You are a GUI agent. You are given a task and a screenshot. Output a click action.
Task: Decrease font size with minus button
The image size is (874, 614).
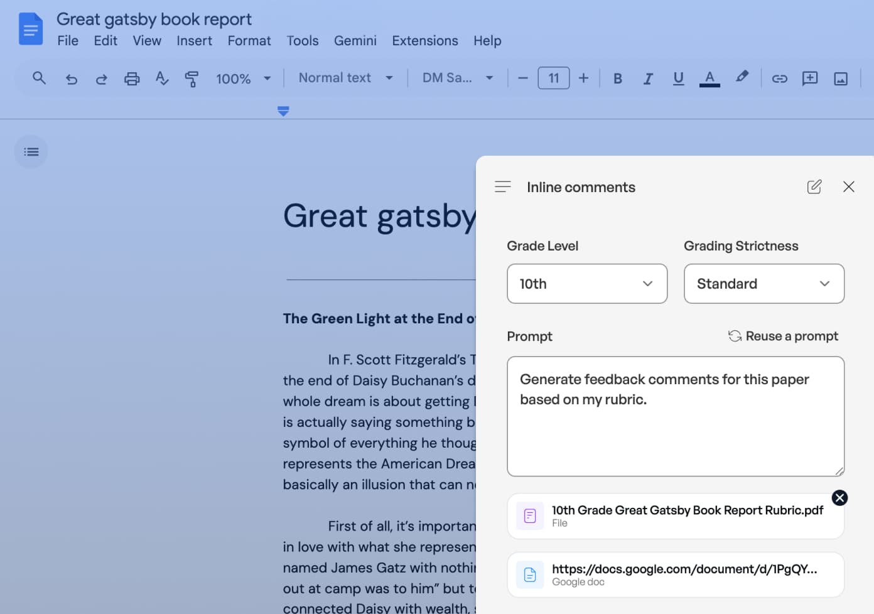pos(522,78)
